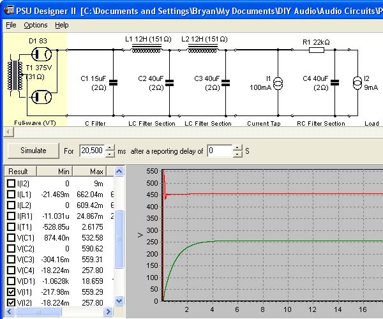Click the Current Tap section label

pos(264,124)
